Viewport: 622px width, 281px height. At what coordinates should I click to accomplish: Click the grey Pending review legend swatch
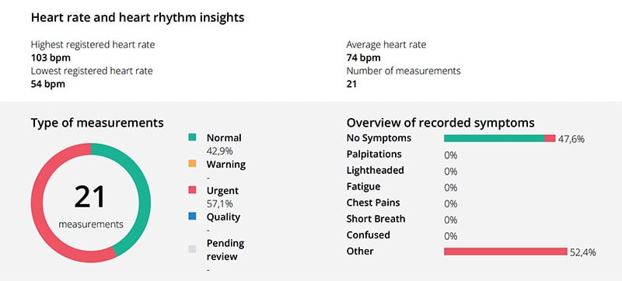[x=192, y=249]
